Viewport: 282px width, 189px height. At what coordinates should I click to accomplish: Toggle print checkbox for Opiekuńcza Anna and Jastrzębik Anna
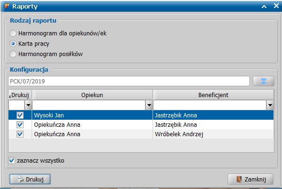point(20,124)
